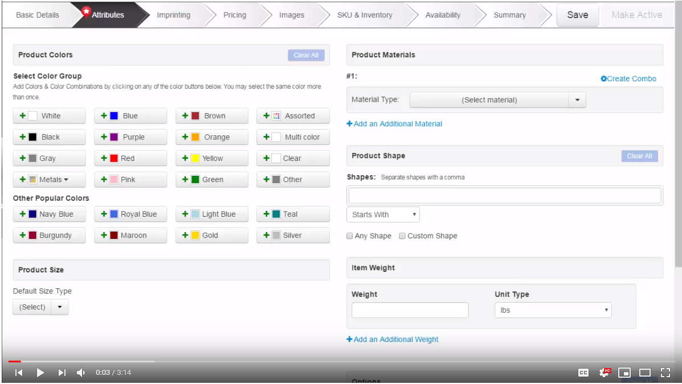Open the Images tab
This screenshot has width=682, height=384.
point(292,15)
